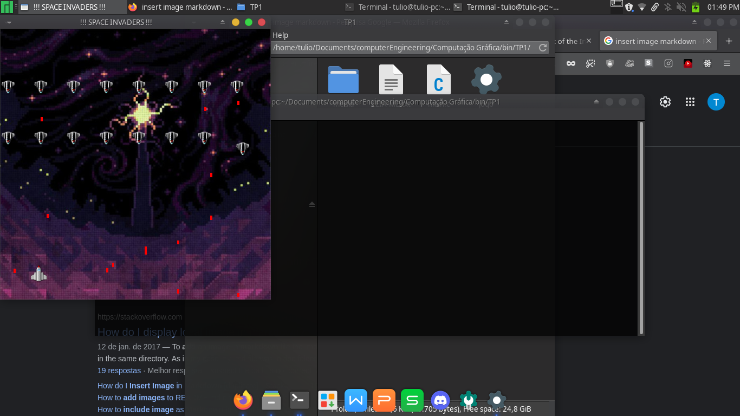The width and height of the screenshot is (740, 416).
Task: Click the terminal window shade triangle button
Action: pos(596,102)
